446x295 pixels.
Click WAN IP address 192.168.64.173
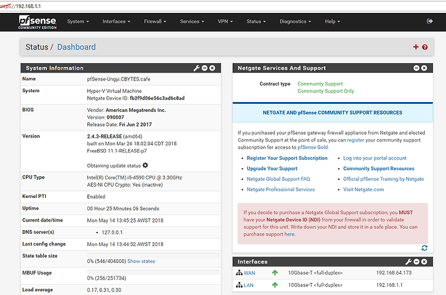(394, 273)
